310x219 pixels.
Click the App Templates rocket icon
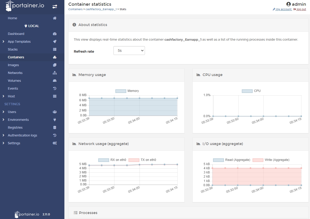point(55,41)
